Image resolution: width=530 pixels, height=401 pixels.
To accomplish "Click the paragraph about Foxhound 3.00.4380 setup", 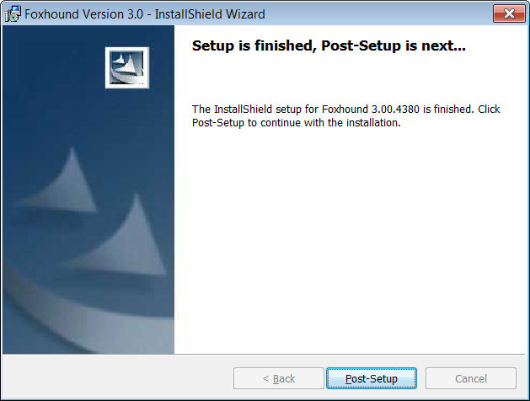I will click(345, 116).
